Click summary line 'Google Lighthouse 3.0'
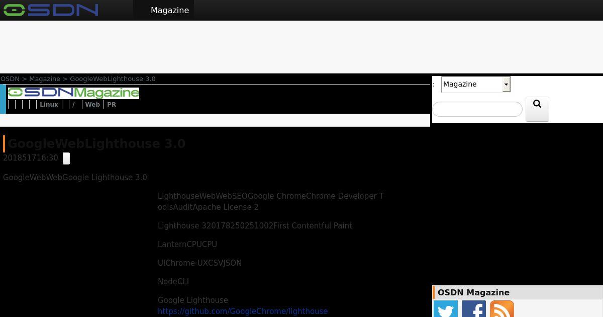Screen dimensions: 603x317 click(x=75, y=178)
